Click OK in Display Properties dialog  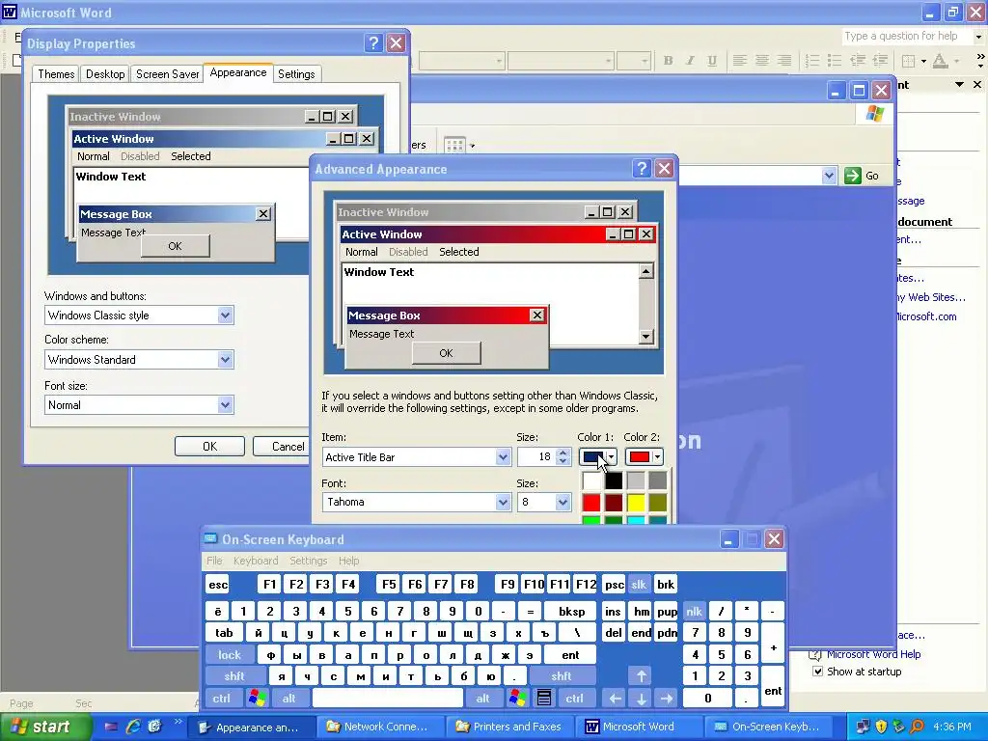(x=209, y=446)
